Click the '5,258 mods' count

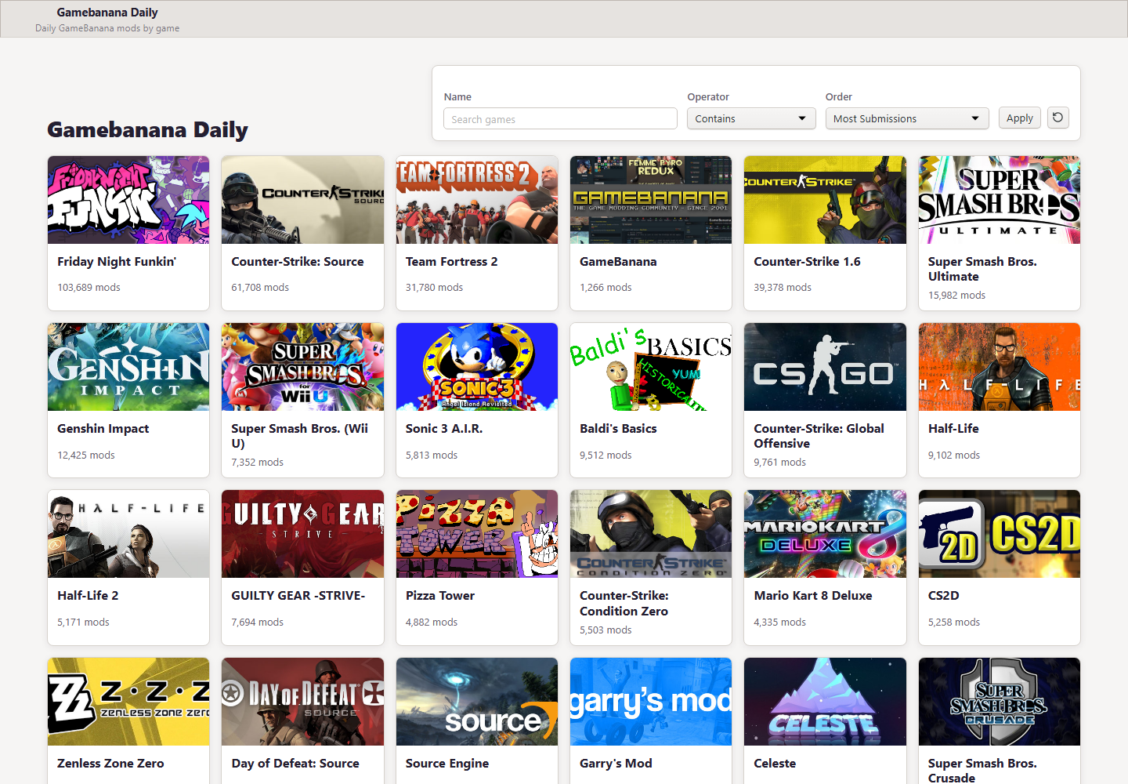tap(954, 622)
